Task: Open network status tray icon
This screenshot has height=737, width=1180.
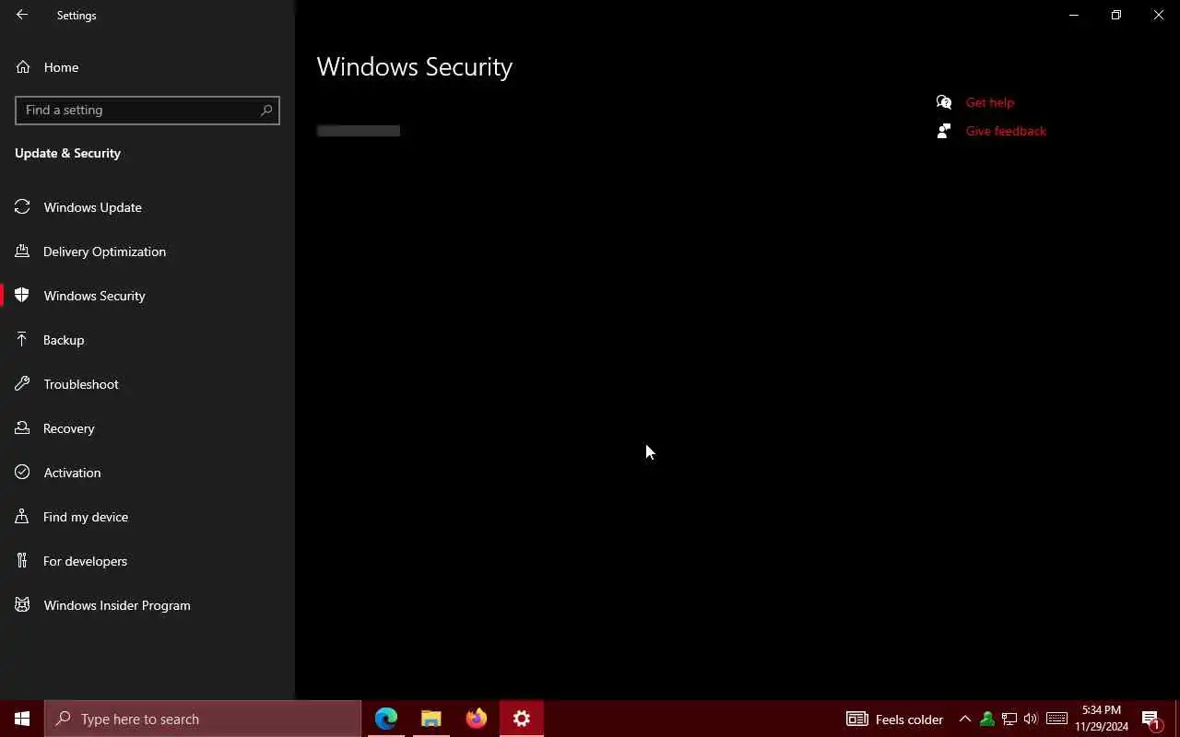Action: (1009, 719)
